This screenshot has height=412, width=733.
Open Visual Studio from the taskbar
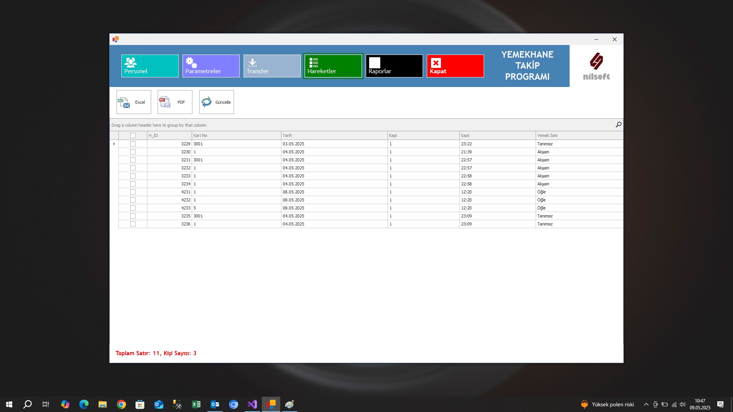(x=252, y=404)
